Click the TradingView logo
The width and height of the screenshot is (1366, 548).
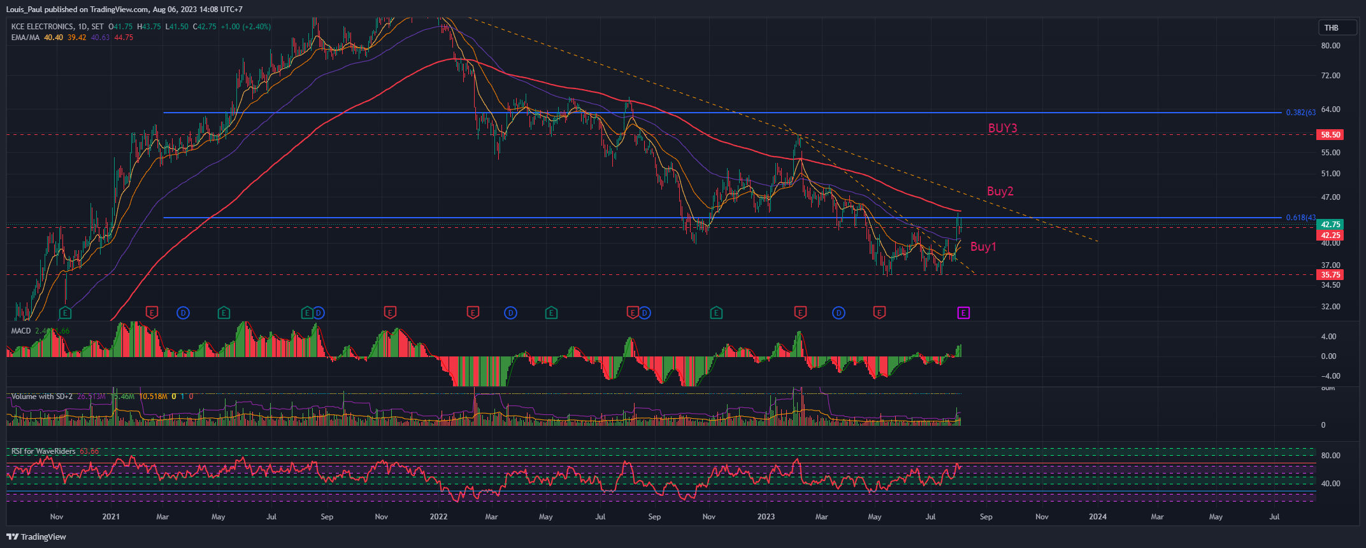pos(36,537)
